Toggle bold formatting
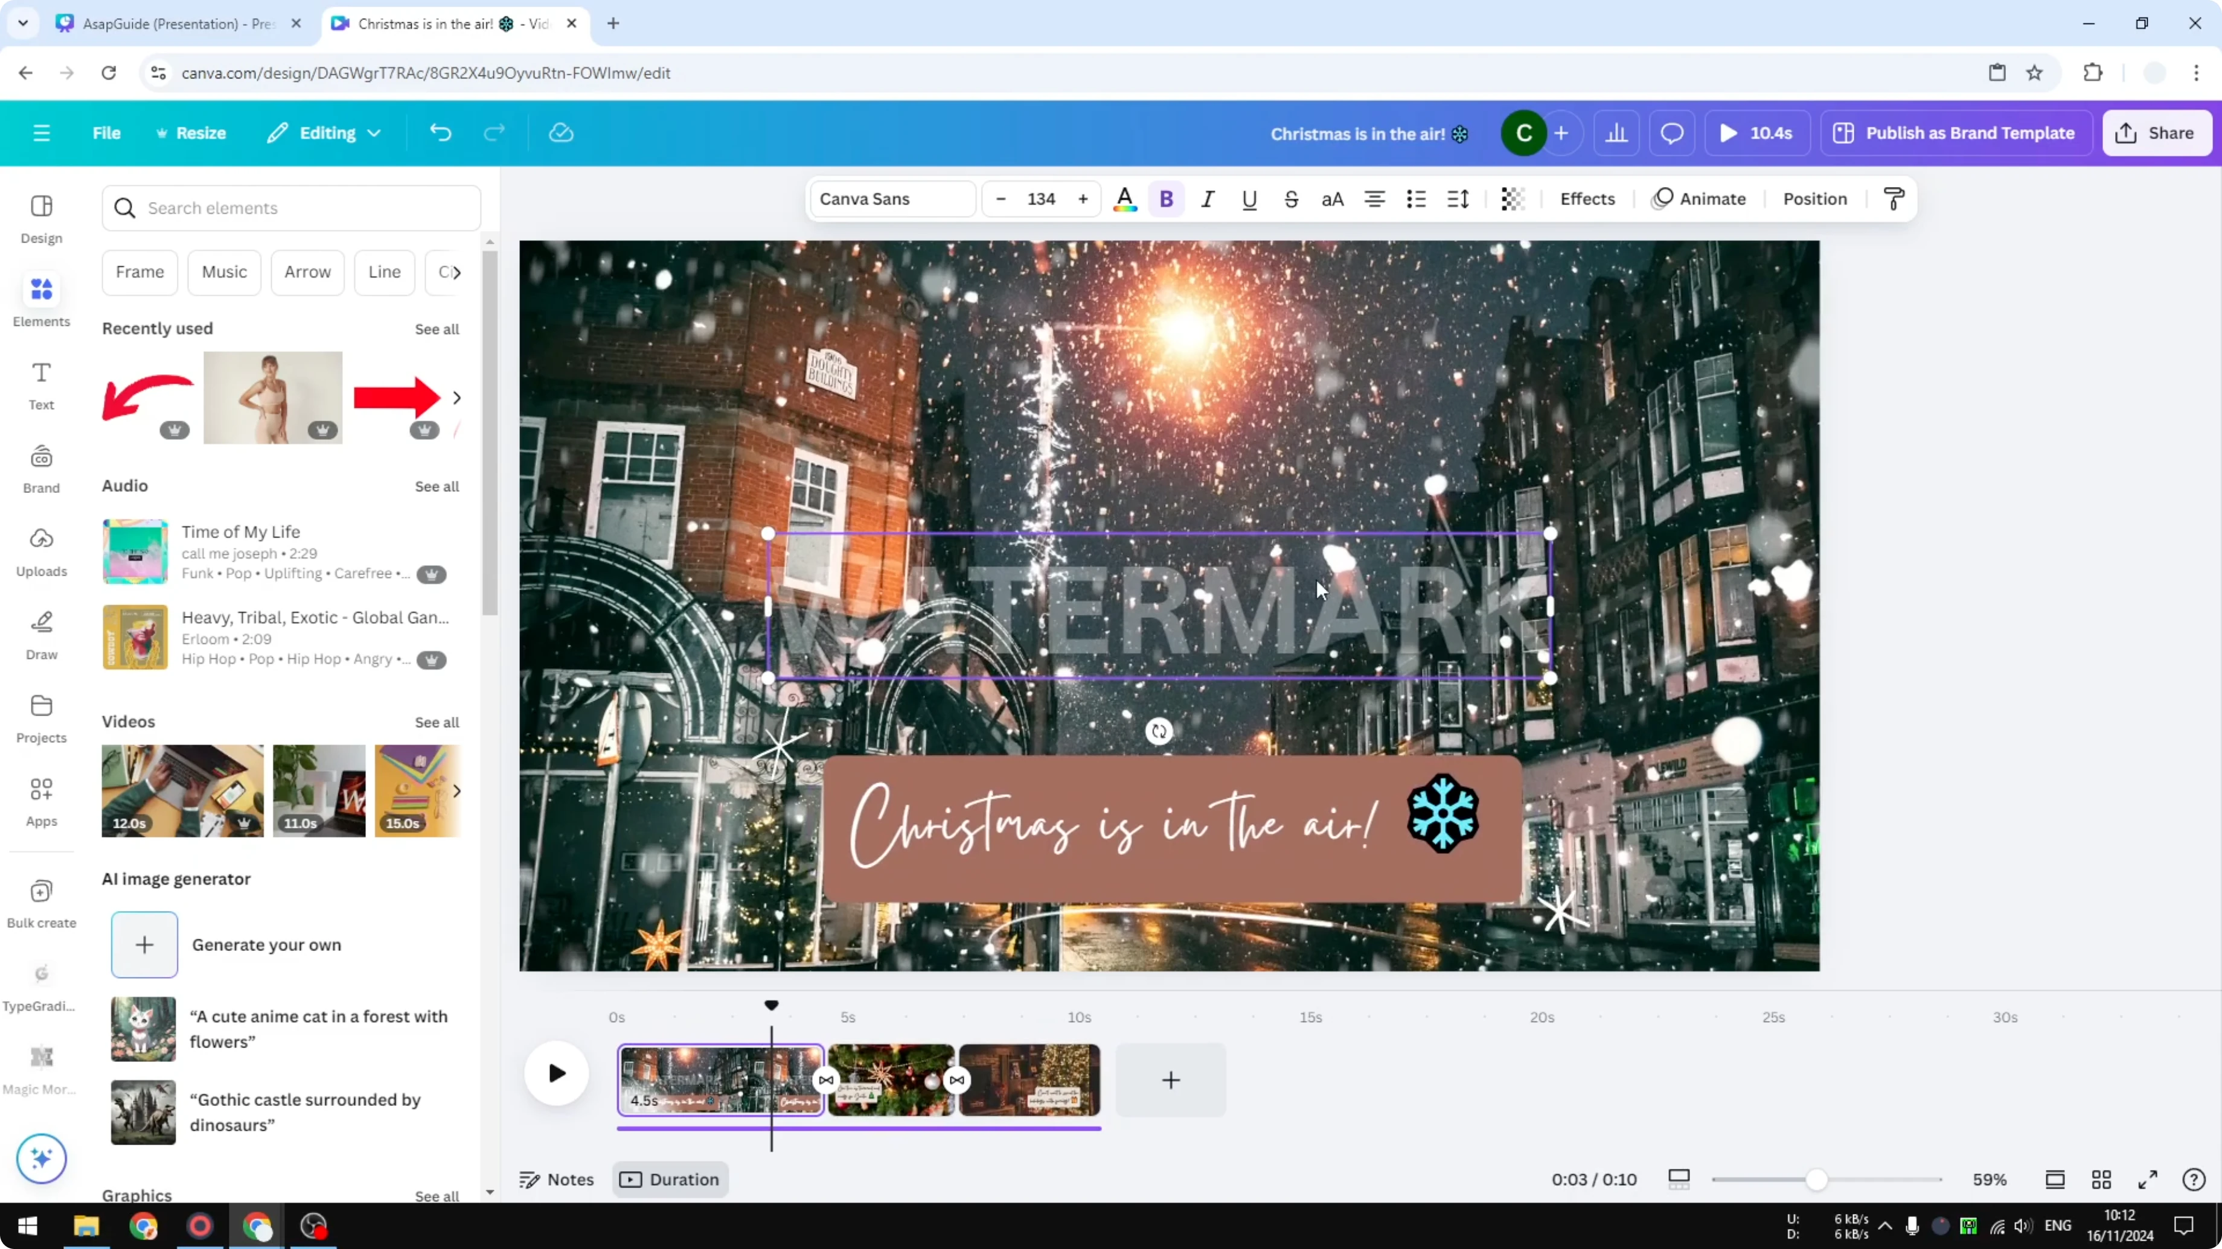Viewport: 2222px width, 1249px height. click(x=1166, y=199)
